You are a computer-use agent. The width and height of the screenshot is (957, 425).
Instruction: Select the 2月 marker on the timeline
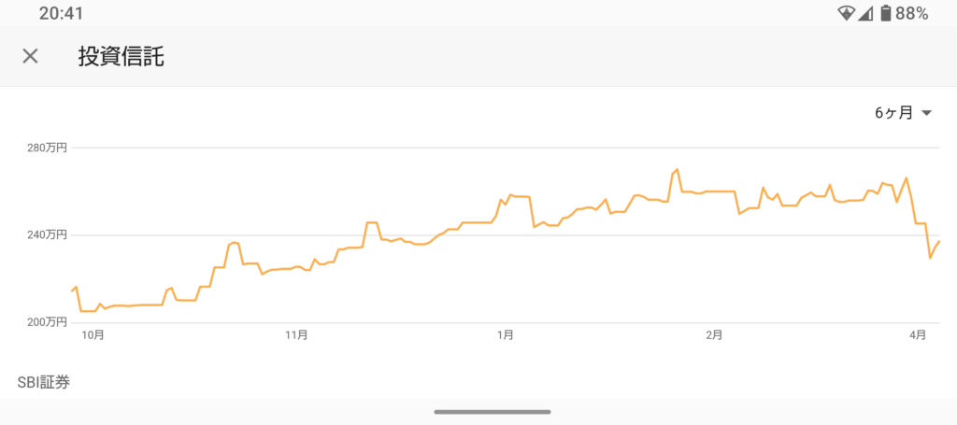click(714, 334)
